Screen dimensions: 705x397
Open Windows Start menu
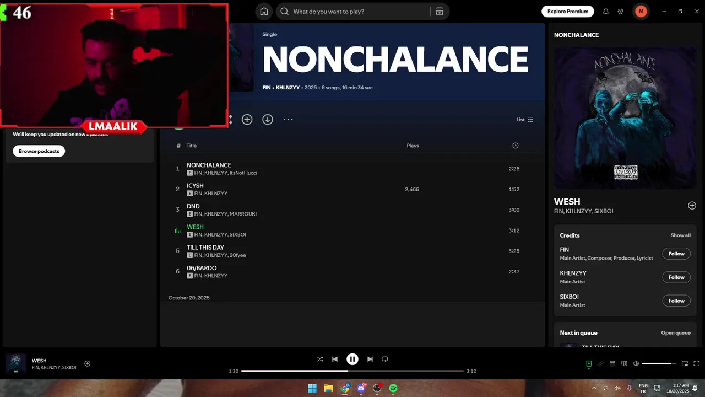click(x=312, y=388)
